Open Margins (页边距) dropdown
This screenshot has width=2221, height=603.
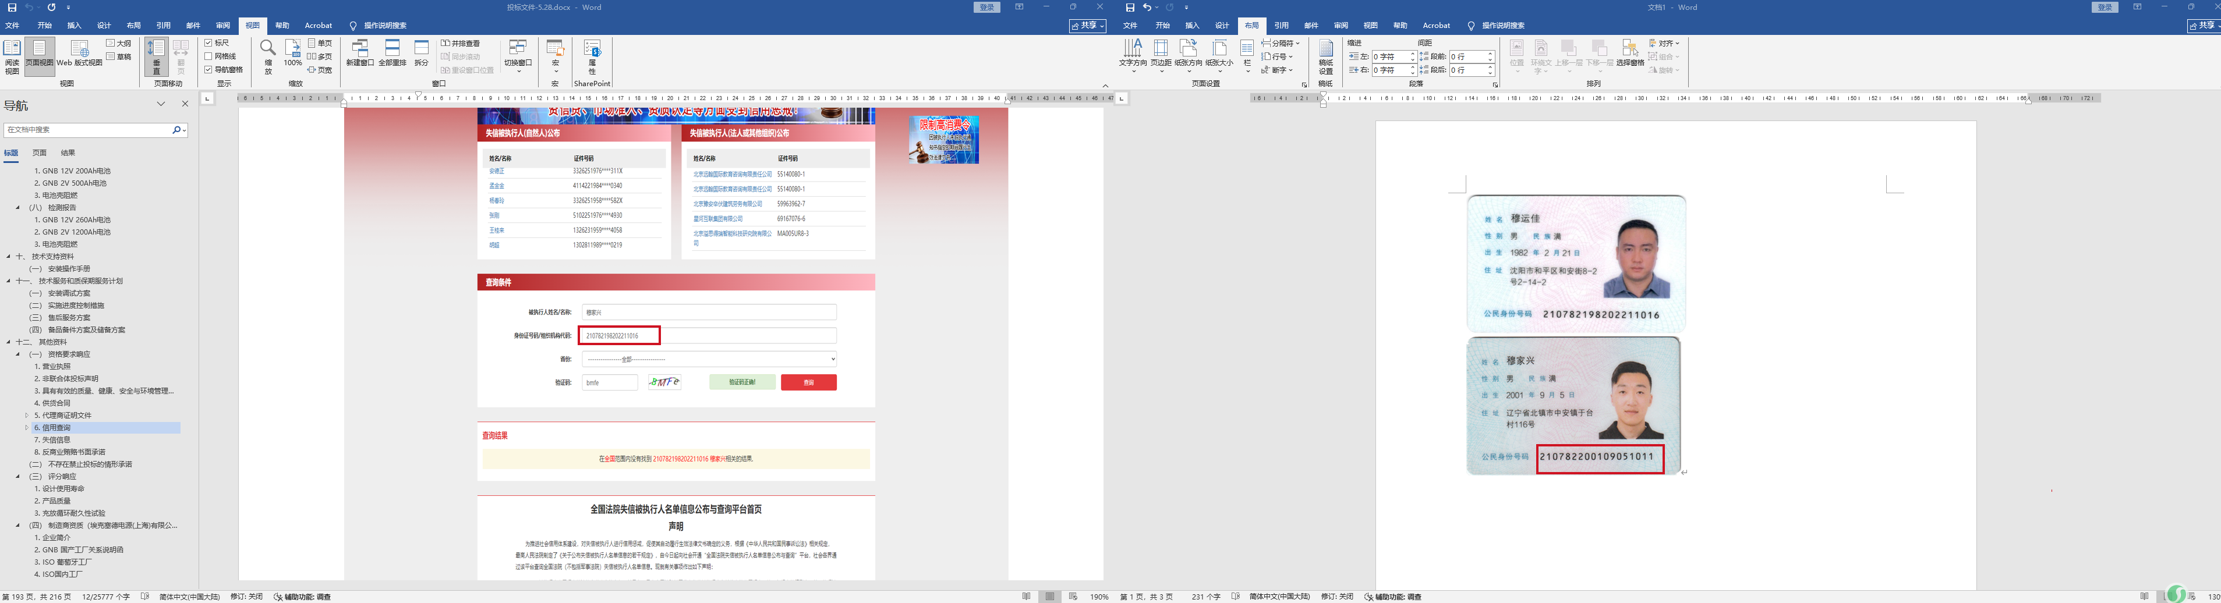pyautogui.click(x=1161, y=57)
